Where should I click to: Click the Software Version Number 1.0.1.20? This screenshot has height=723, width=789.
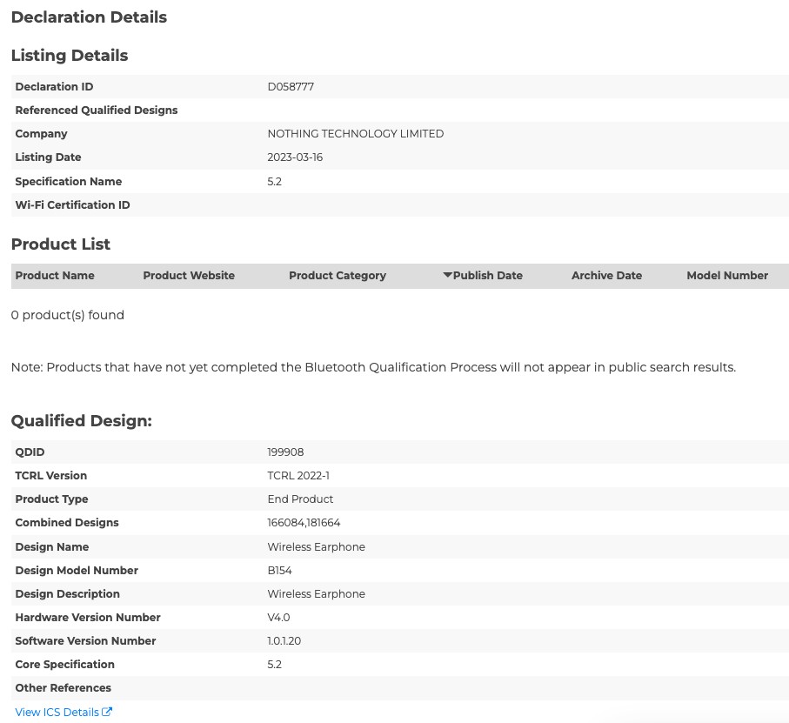click(x=284, y=641)
